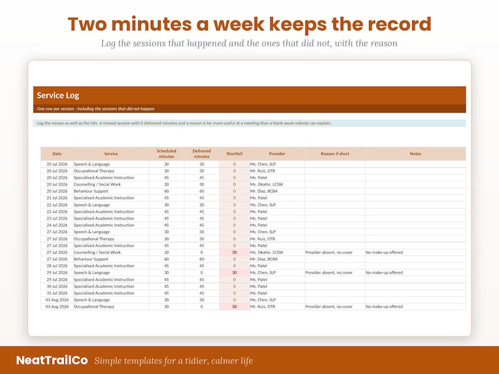Viewport: 499px width, 374px height.
Task: Click Ms. Okafor, LCSW in the 20 Jul row
Action: [266, 184]
